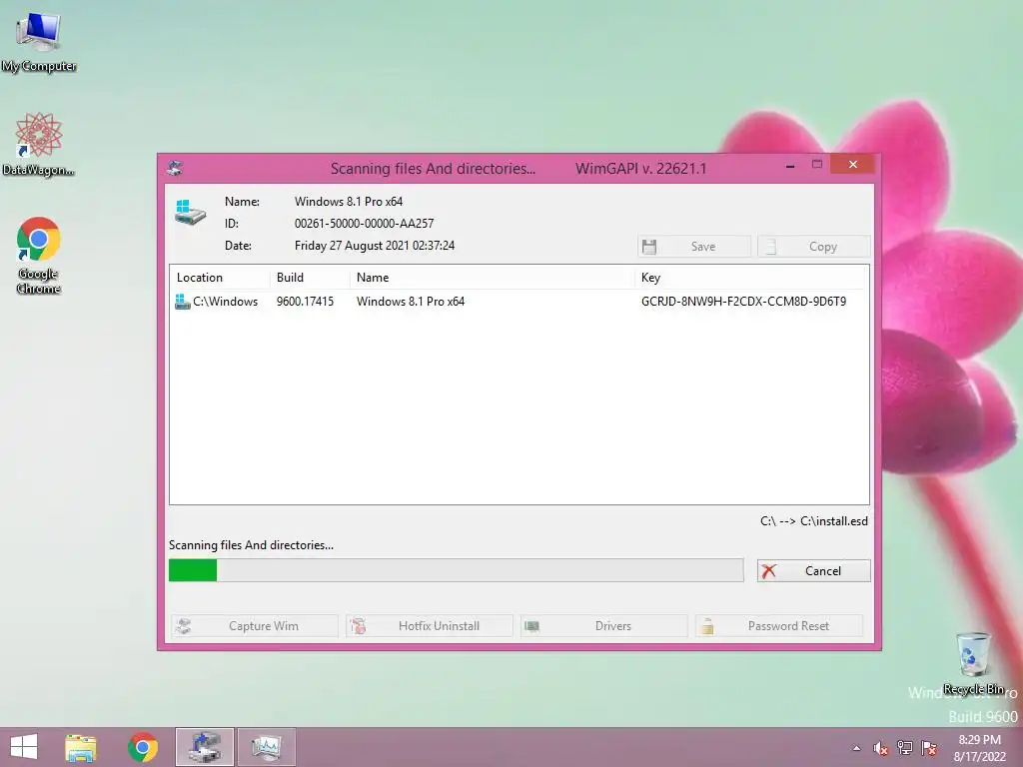Sort by Build column header
This screenshot has width=1023, height=767.
coord(310,278)
